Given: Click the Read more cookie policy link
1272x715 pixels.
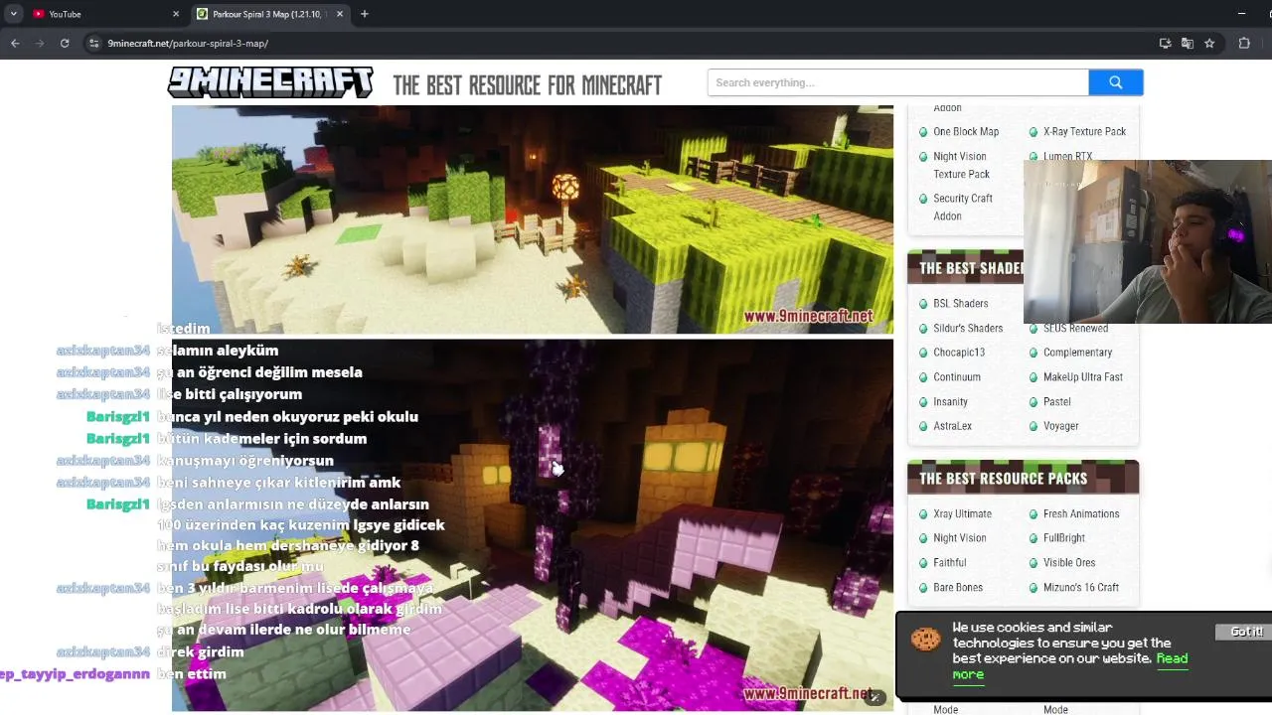Looking at the screenshot, I should point(1070,666).
